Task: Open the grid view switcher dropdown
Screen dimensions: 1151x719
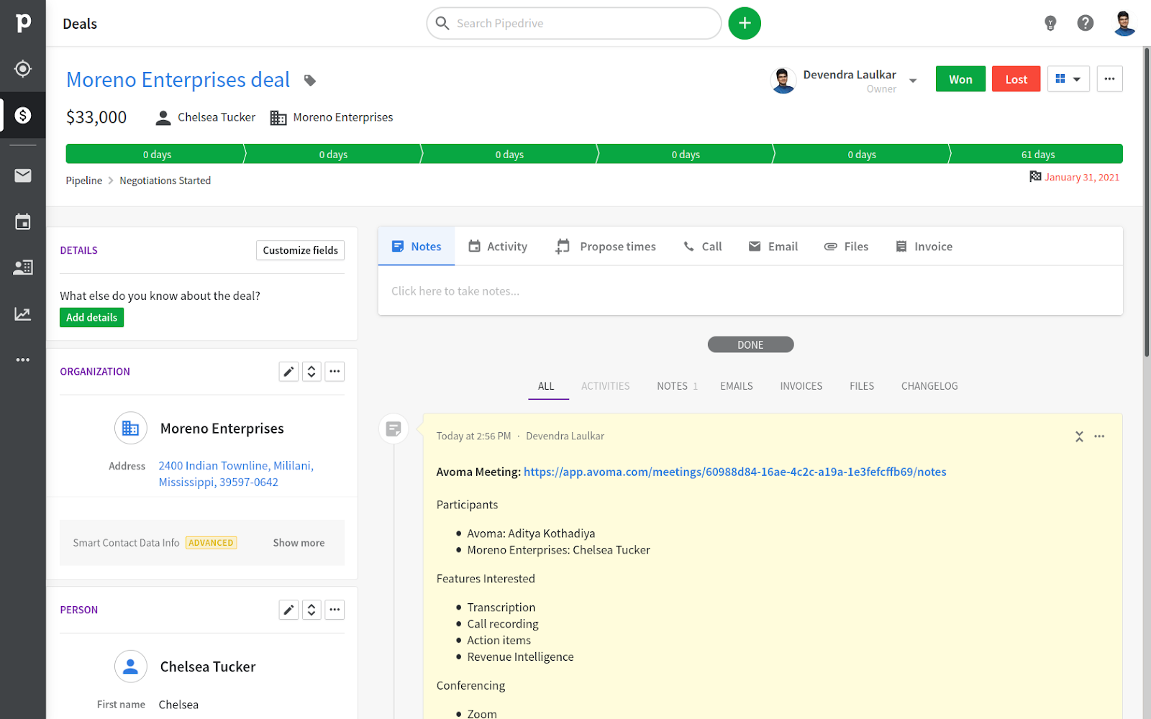Action: pos(1068,79)
